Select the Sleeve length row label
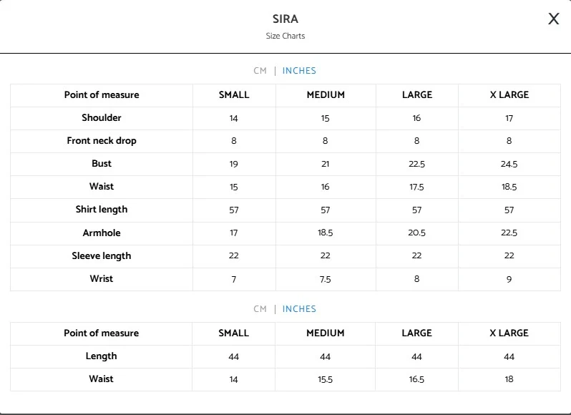Viewport: 571px width, 415px height. (102, 255)
